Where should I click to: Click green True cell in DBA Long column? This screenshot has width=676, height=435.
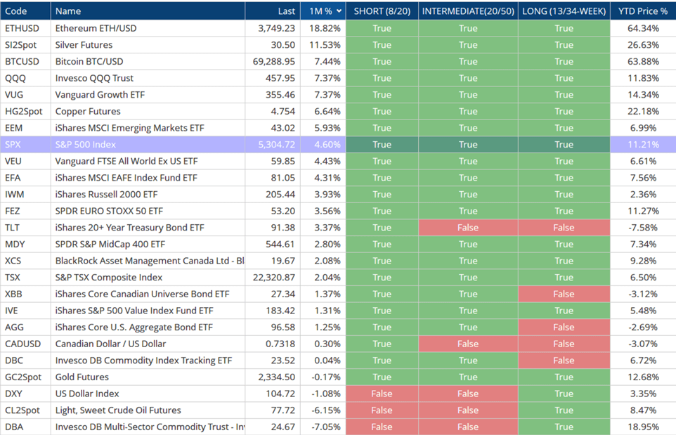click(x=564, y=427)
